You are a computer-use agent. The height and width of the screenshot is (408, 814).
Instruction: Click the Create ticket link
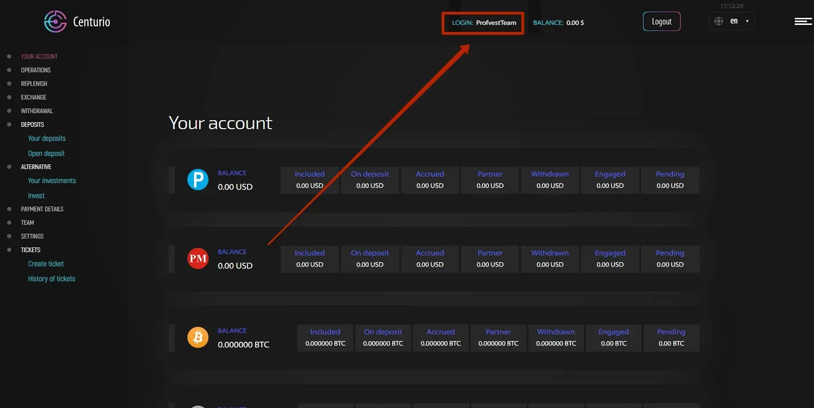tap(46, 264)
